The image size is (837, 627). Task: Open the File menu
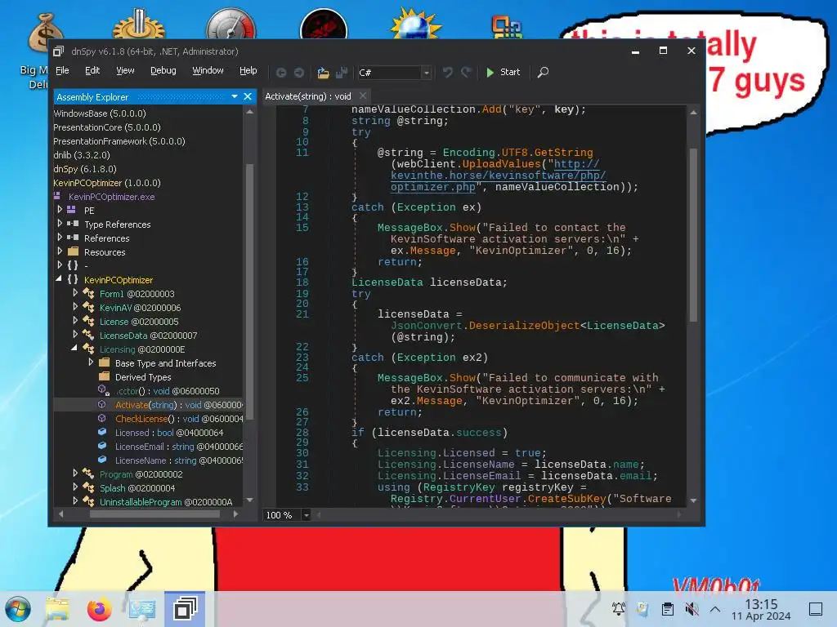coord(62,70)
